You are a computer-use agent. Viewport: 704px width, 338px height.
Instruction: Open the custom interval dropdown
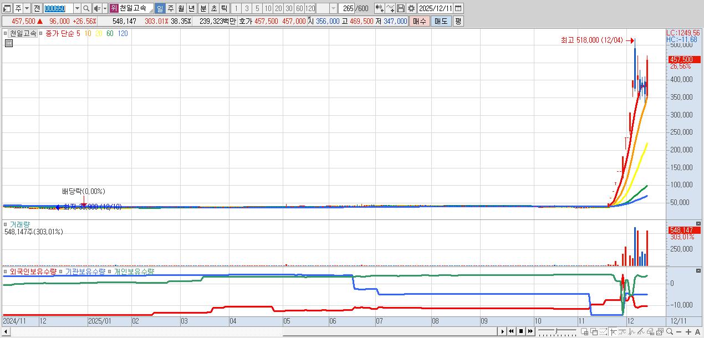point(333,8)
